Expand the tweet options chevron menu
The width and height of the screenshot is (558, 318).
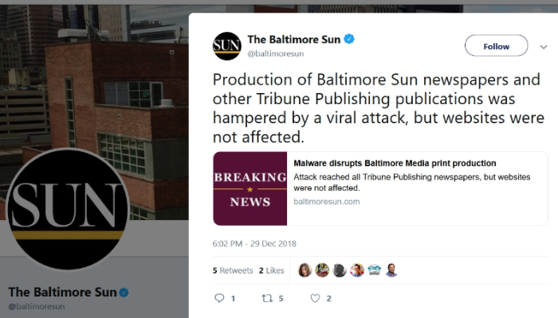pos(544,47)
